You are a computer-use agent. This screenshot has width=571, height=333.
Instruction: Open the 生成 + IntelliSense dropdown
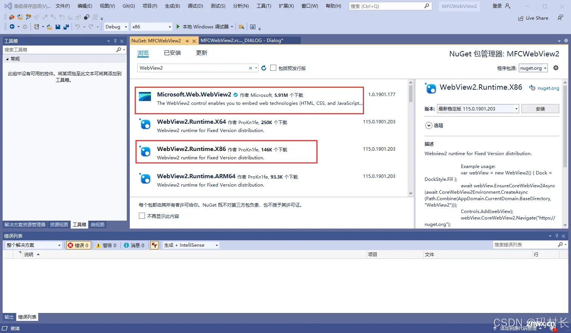point(191,245)
